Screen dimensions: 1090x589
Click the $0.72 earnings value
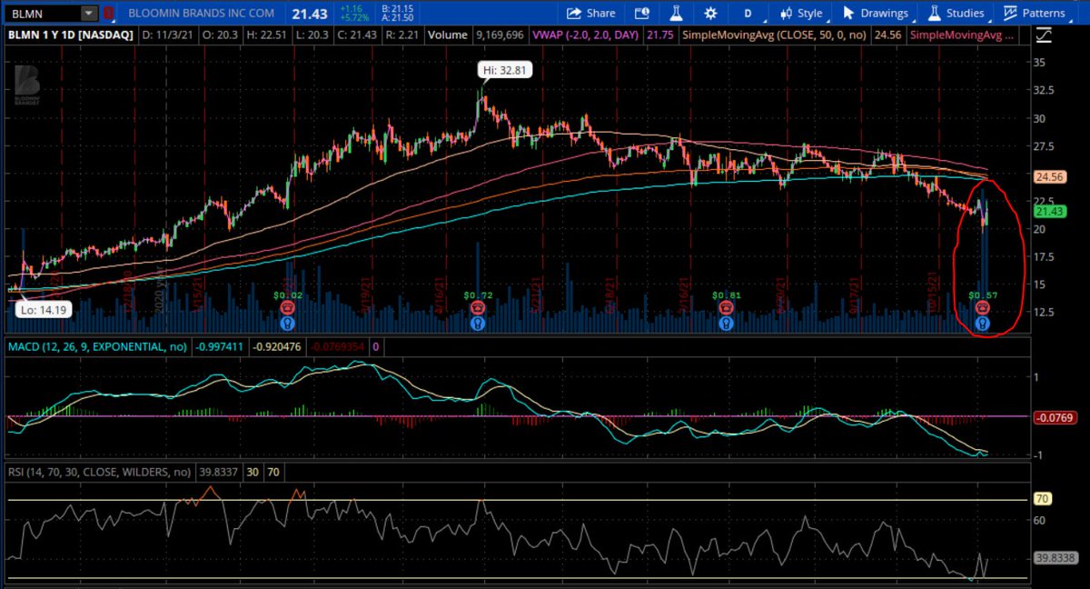tap(478, 295)
